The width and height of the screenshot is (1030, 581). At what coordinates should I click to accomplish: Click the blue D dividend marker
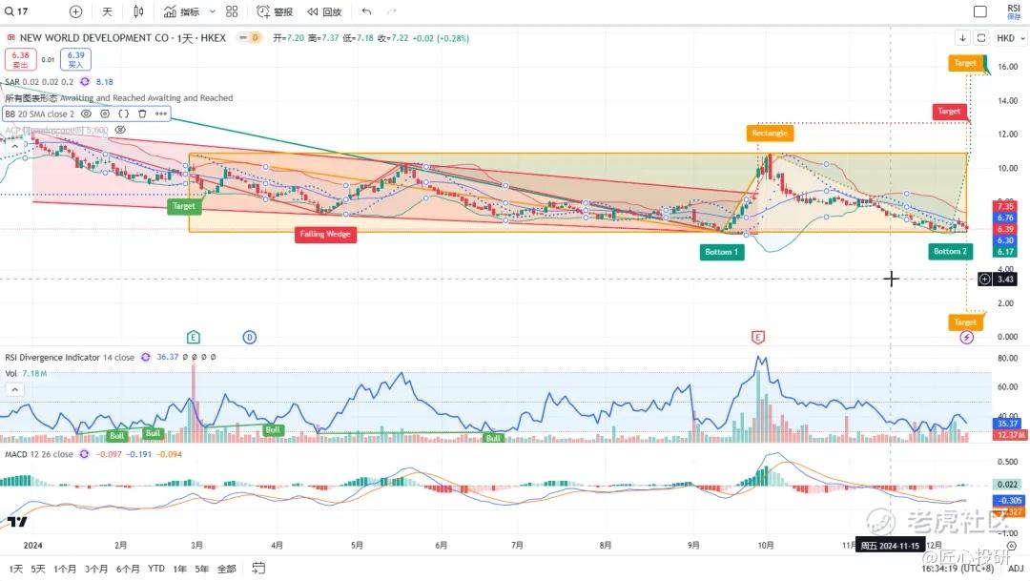tap(250, 337)
